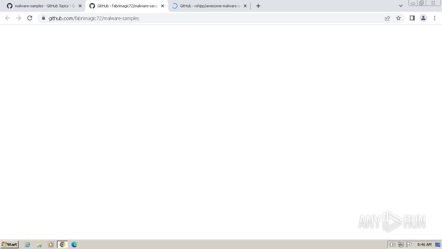Minimize the Chrome window

click(x=413, y=3)
